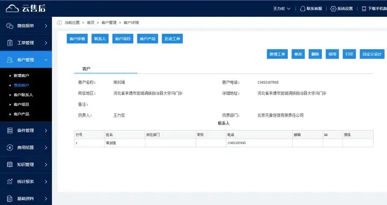This screenshot has width=387, height=205.
Task: Switch to the 客户详情 tab button
Action: tap(77, 39)
